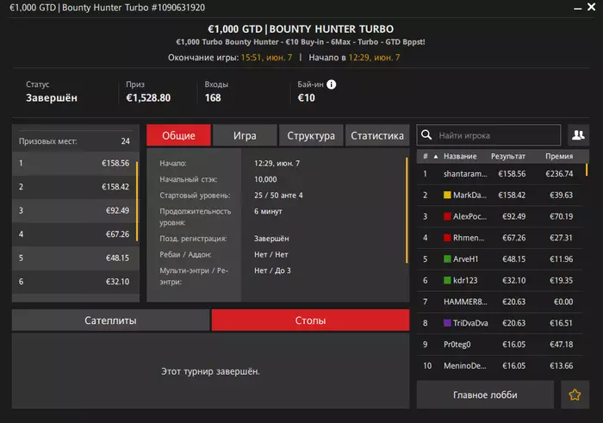
Task: Click the players table scrollbar
Action: tap(587, 170)
